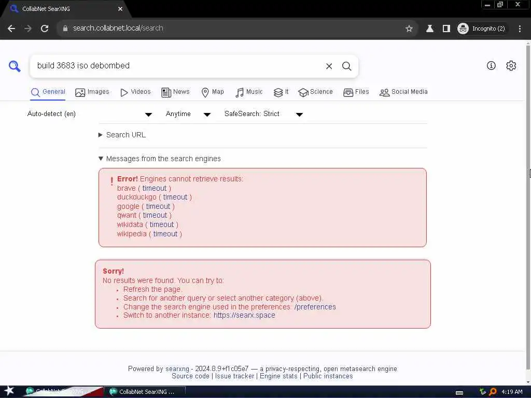Image resolution: width=531 pixels, height=398 pixels.
Task: Collapse Messages from the search engines
Action: [x=160, y=159]
